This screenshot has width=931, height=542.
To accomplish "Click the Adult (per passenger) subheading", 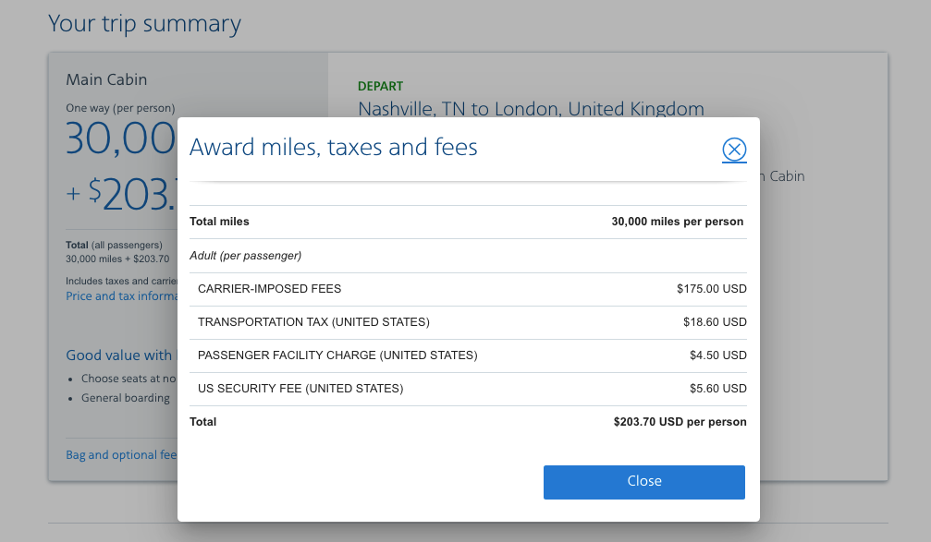I will pos(245,256).
